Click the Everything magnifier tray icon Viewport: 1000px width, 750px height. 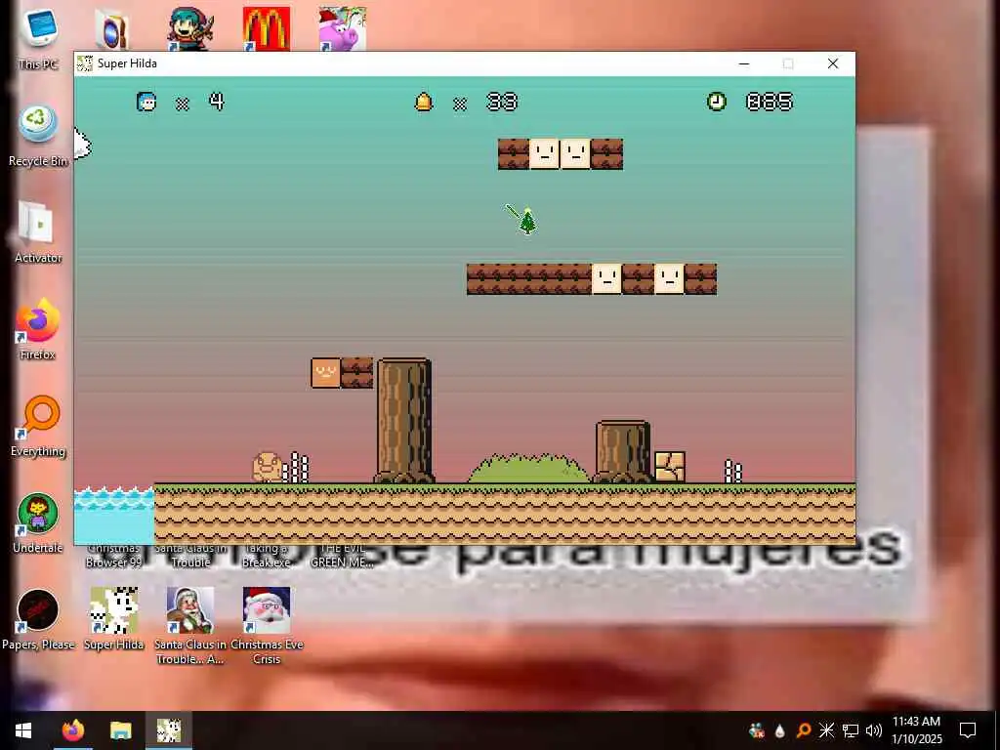pos(804,729)
